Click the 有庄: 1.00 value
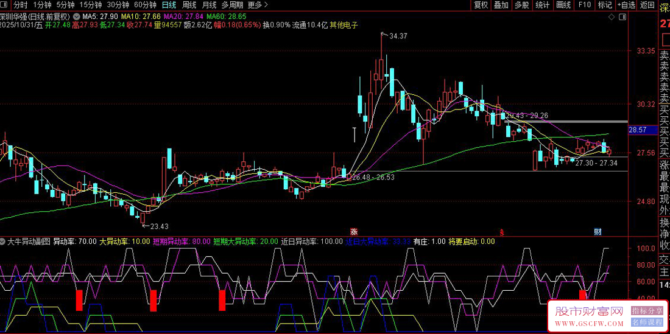 point(429,242)
